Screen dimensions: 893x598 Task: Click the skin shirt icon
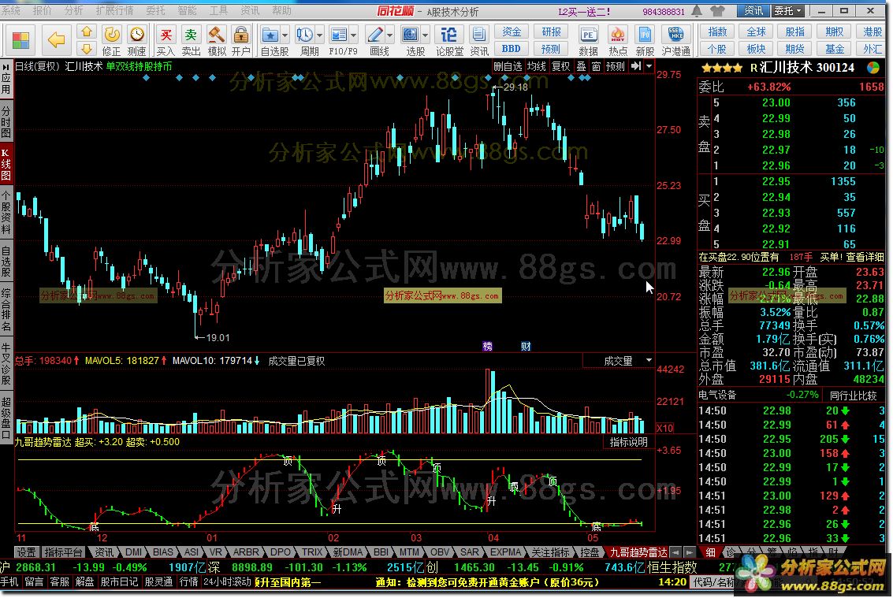coord(718,11)
